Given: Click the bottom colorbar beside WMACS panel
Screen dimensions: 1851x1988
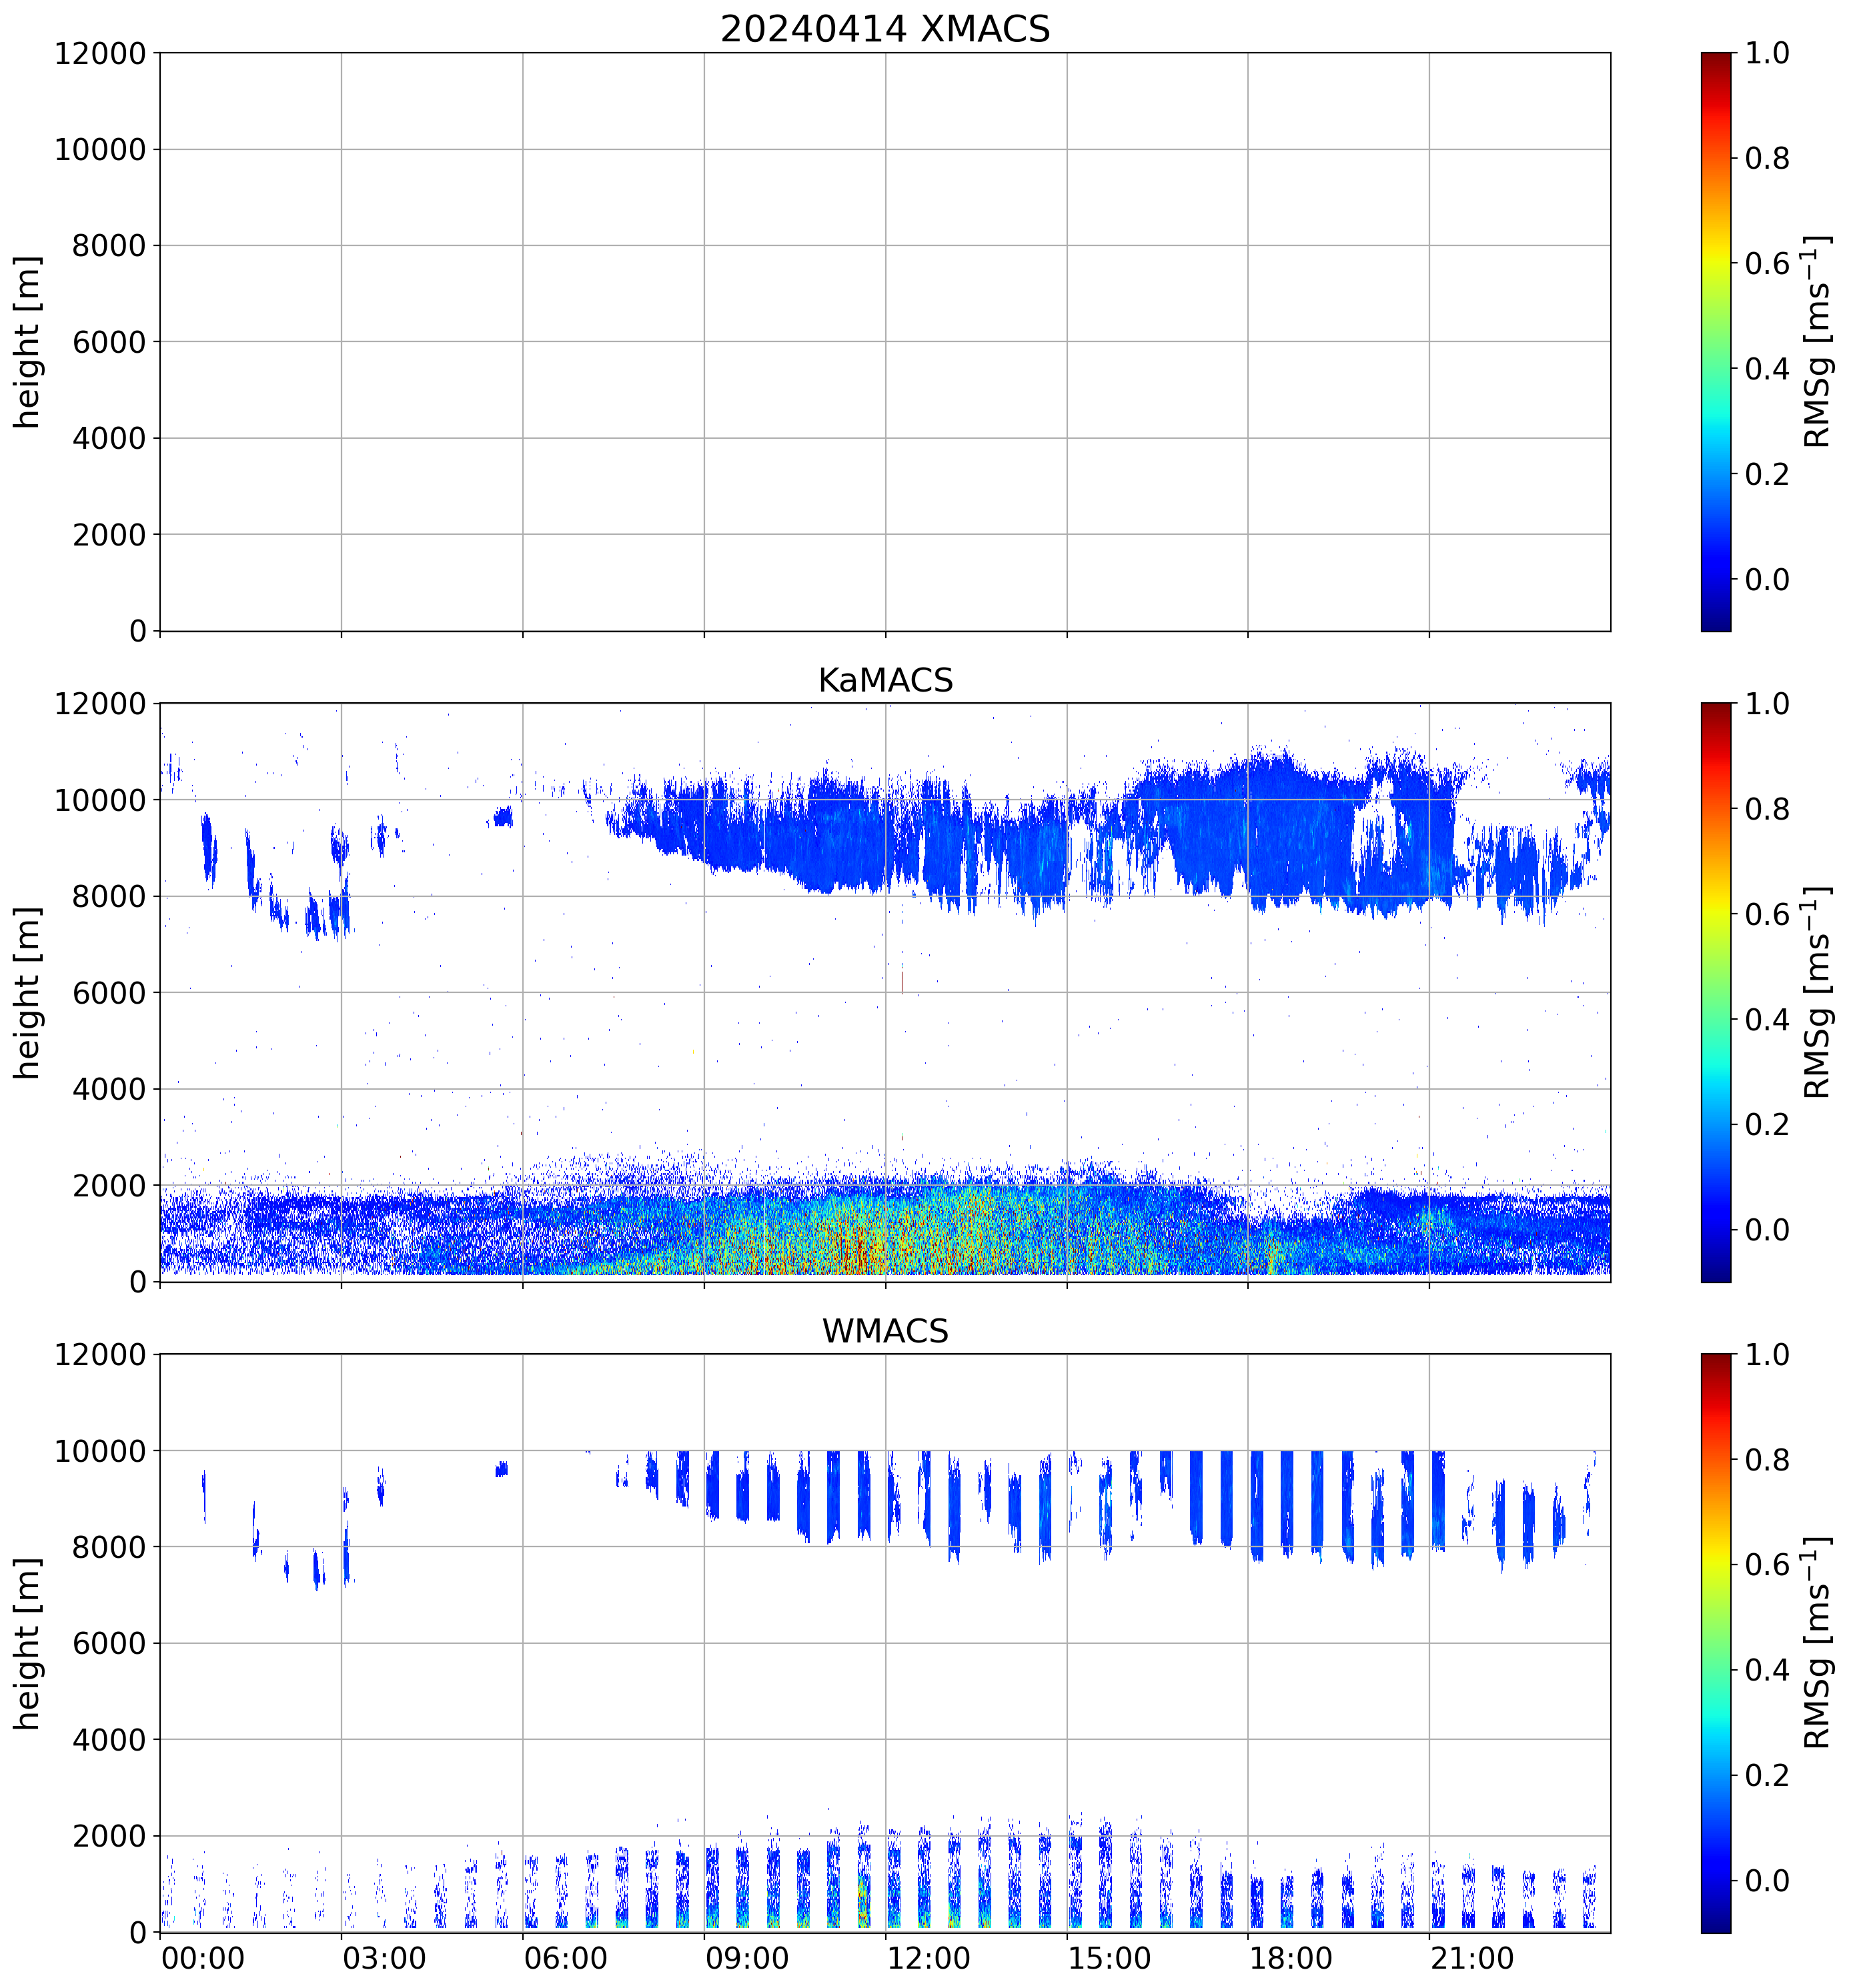Looking at the screenshot, I should pyautogui.click(x=1715, y=1643).
